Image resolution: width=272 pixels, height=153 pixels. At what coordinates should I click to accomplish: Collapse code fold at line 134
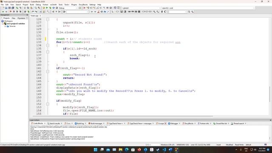(48, 45)
